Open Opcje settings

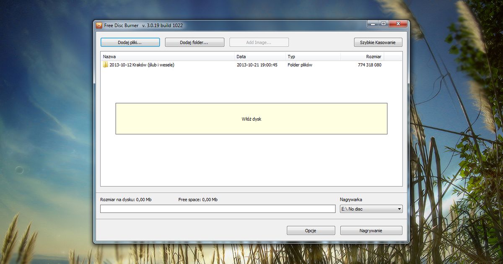(311, 230)
